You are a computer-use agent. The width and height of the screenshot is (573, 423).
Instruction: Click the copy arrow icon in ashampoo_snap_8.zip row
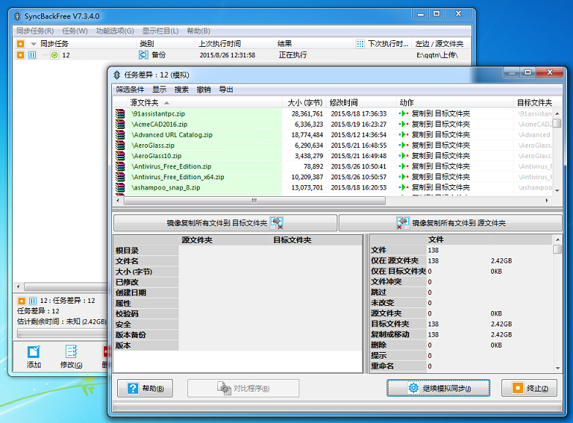(x=404, y=187)
